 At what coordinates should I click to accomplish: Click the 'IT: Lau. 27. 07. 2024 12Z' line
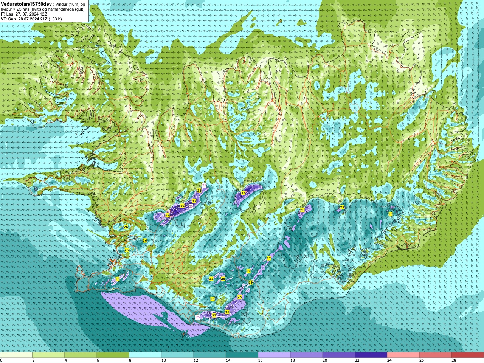tap(24, 14)
